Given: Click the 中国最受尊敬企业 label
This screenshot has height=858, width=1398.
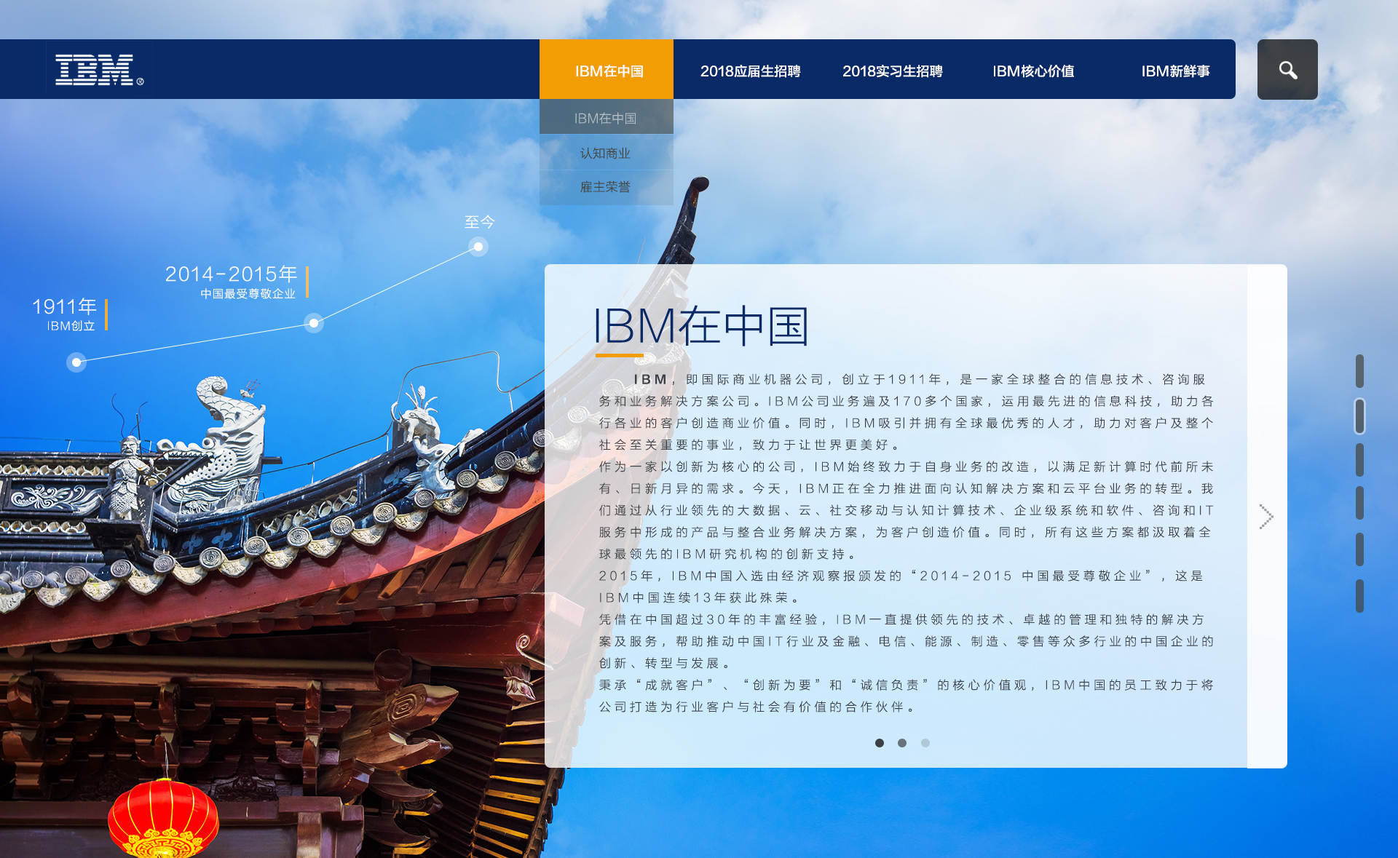Looking at the screenshot, I should pyautogui.click(x=248, y=294).
